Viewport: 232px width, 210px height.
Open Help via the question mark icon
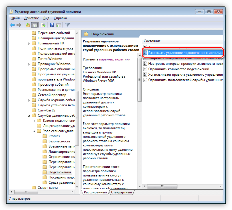point(52,25)
